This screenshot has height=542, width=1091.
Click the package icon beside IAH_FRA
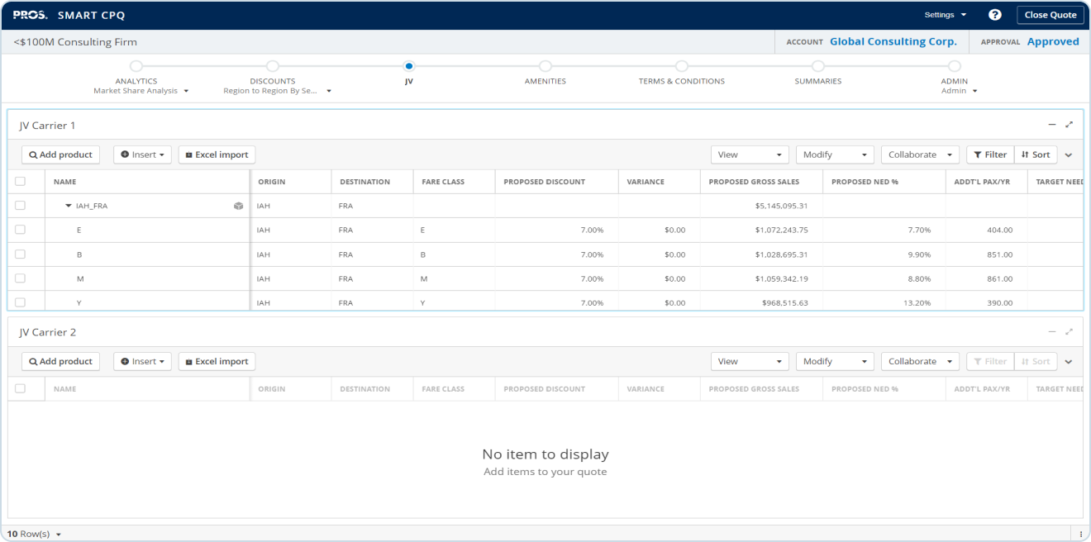[238, 206]
